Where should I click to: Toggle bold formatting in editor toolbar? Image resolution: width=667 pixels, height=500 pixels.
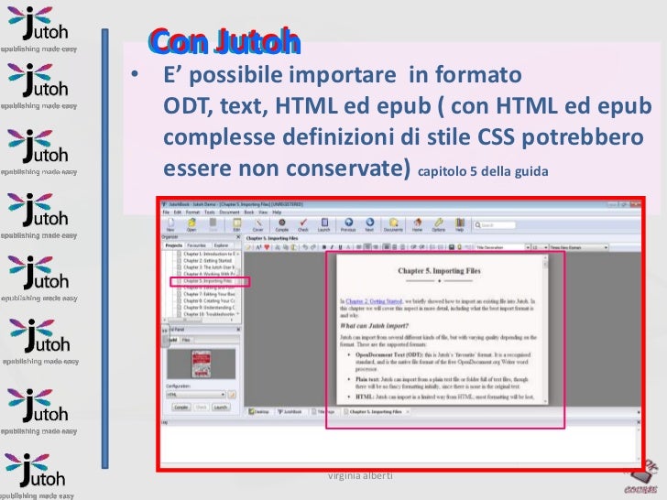pyautogui.click(x=324, y=247)
